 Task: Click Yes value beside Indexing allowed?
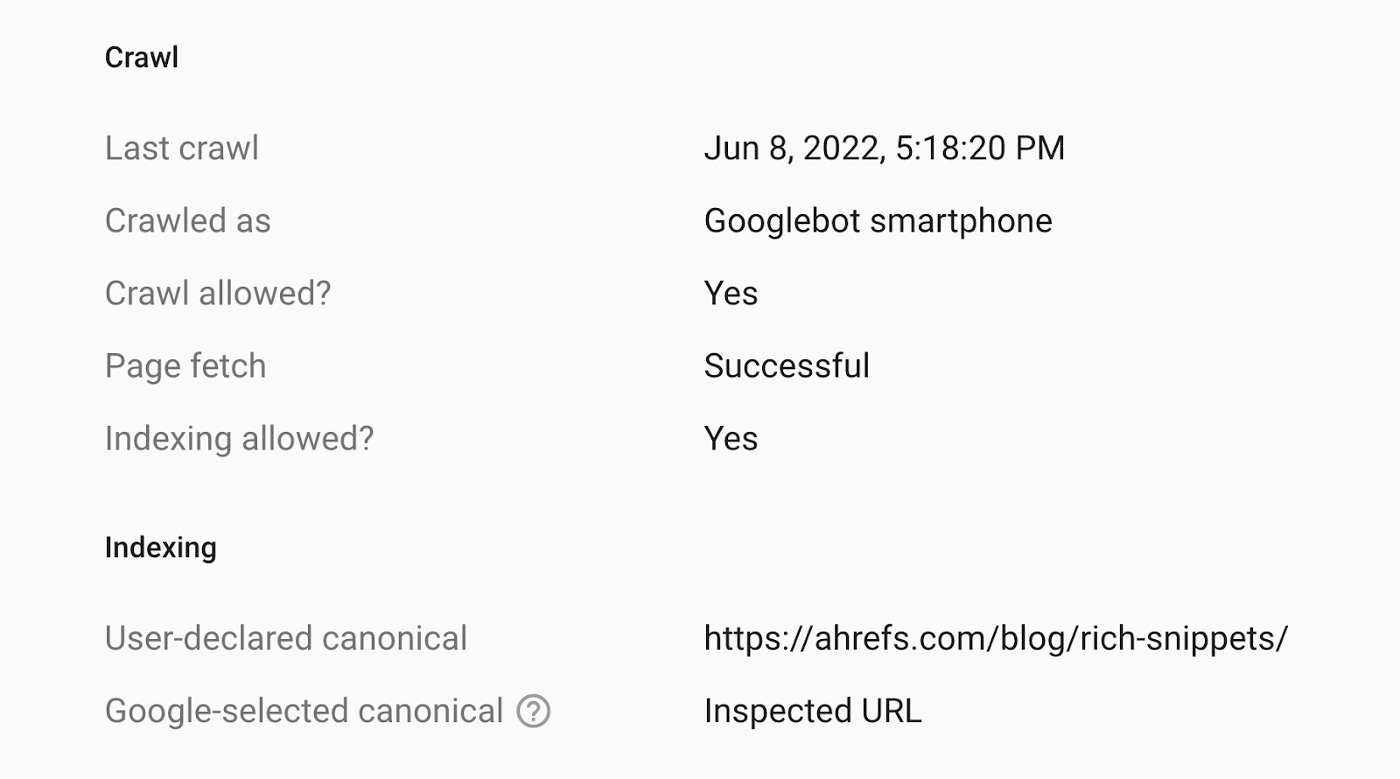731,439
